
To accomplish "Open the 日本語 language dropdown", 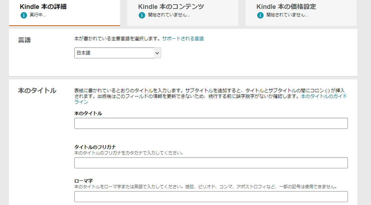I will pyautogui.click(x=118, y=53).
